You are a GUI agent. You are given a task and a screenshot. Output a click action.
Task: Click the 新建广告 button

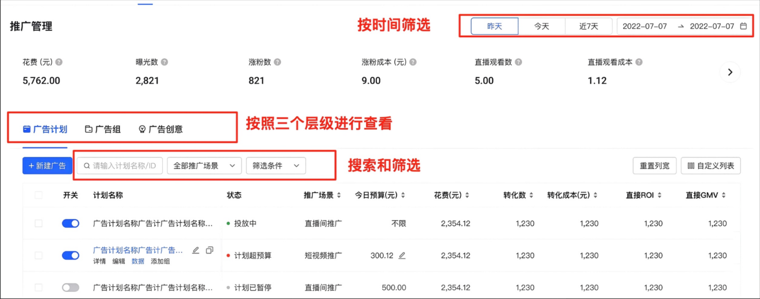click(47, 166)
